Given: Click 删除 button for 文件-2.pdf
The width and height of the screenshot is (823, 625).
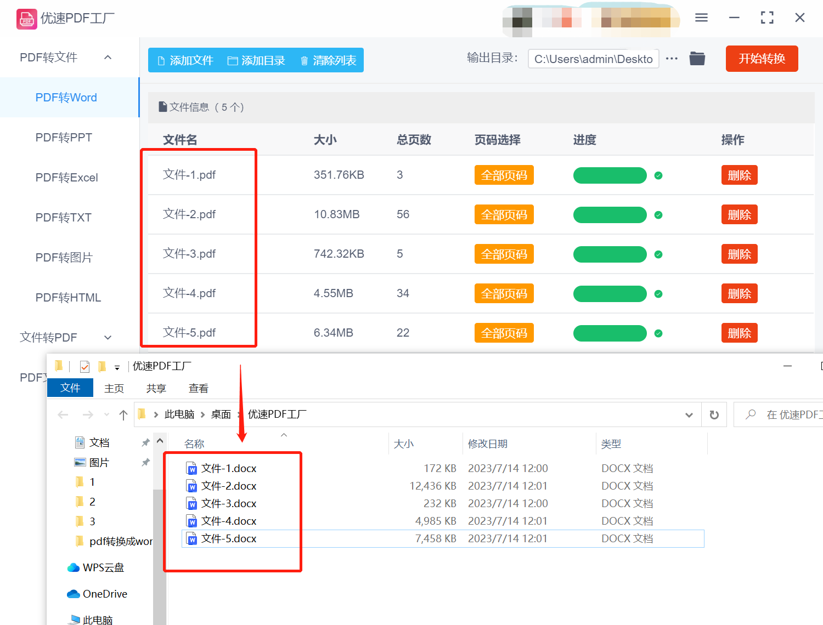Looking at the screenshot, I should tap(739, 215).
